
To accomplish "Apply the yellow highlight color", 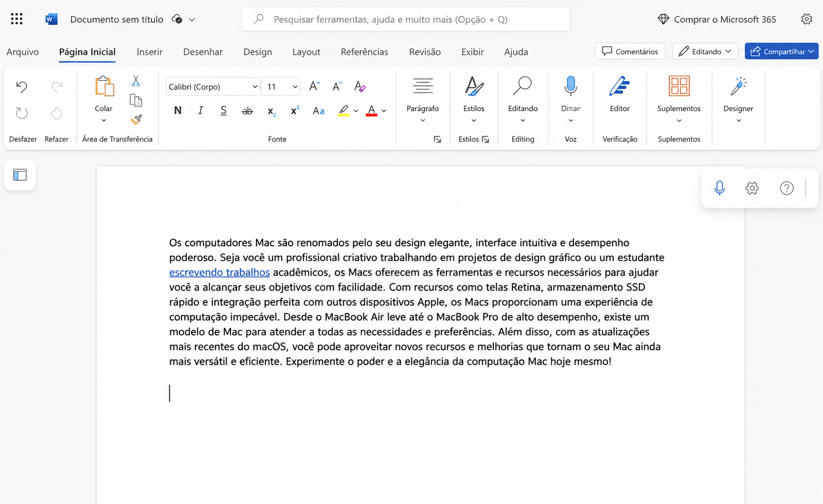I will [x=343, y=110].
